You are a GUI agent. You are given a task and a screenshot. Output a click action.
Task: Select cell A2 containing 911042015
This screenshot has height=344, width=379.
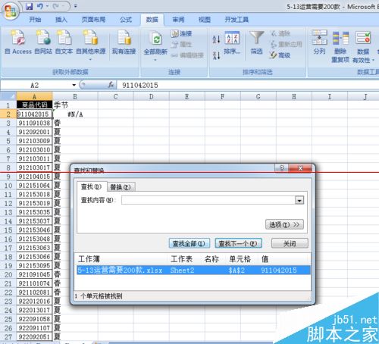click(35, 114)
